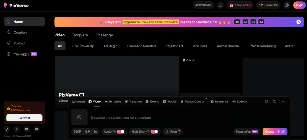
Task: Click the Login button
Action: 299,5
